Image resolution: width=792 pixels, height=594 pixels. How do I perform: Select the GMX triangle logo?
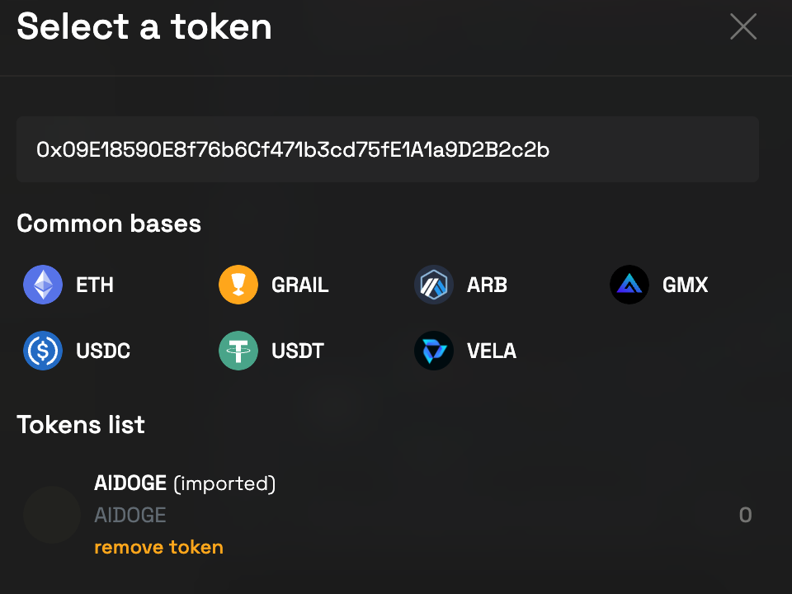[x=629, y=285]
